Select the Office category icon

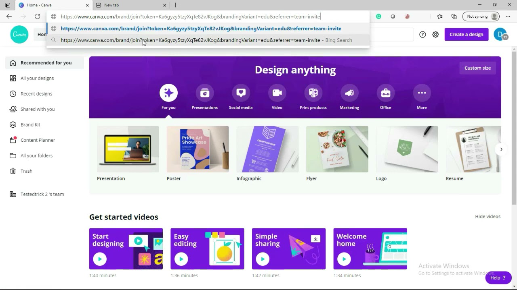point(386,93)
